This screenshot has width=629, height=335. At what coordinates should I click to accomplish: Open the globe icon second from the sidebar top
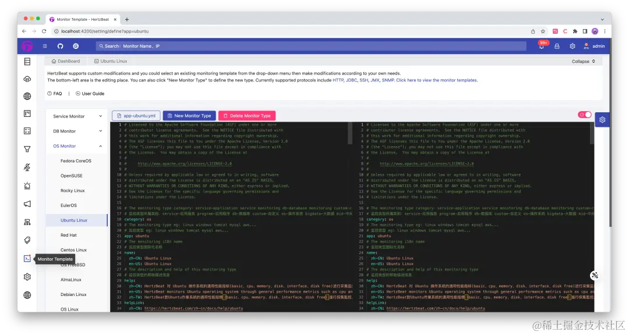point(27,96)
